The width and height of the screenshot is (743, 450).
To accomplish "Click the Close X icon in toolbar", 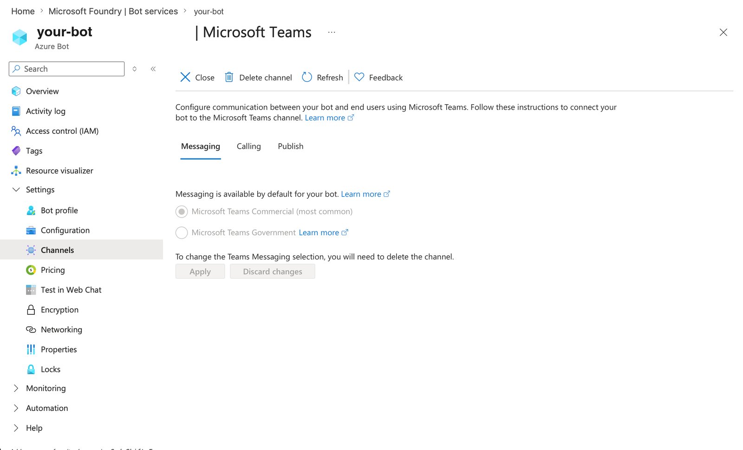I will (185, 77).
